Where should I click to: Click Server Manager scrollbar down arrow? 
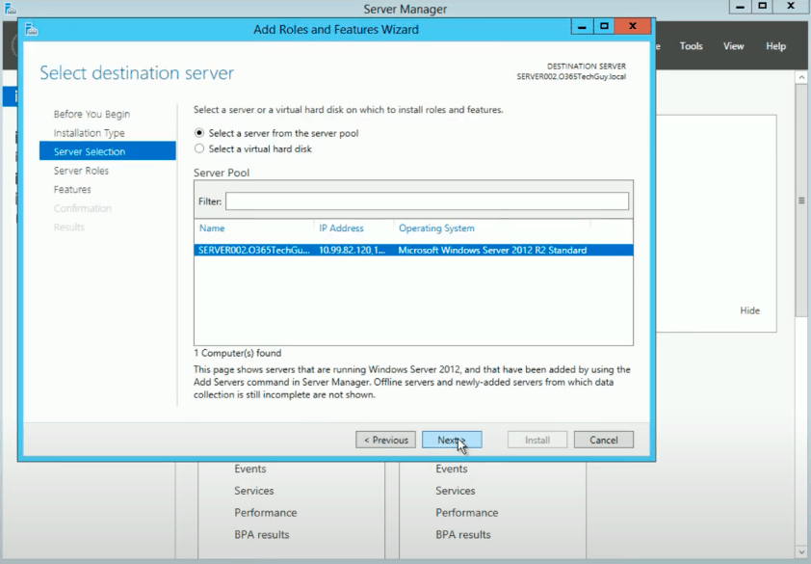pos(801,552)
